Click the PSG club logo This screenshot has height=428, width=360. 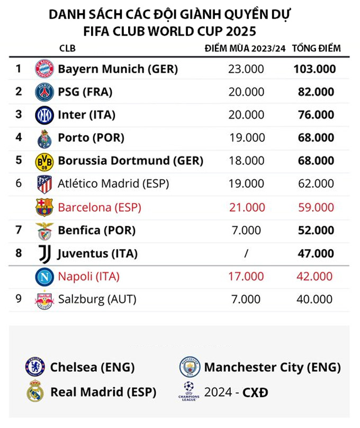[x=44, y=92]
